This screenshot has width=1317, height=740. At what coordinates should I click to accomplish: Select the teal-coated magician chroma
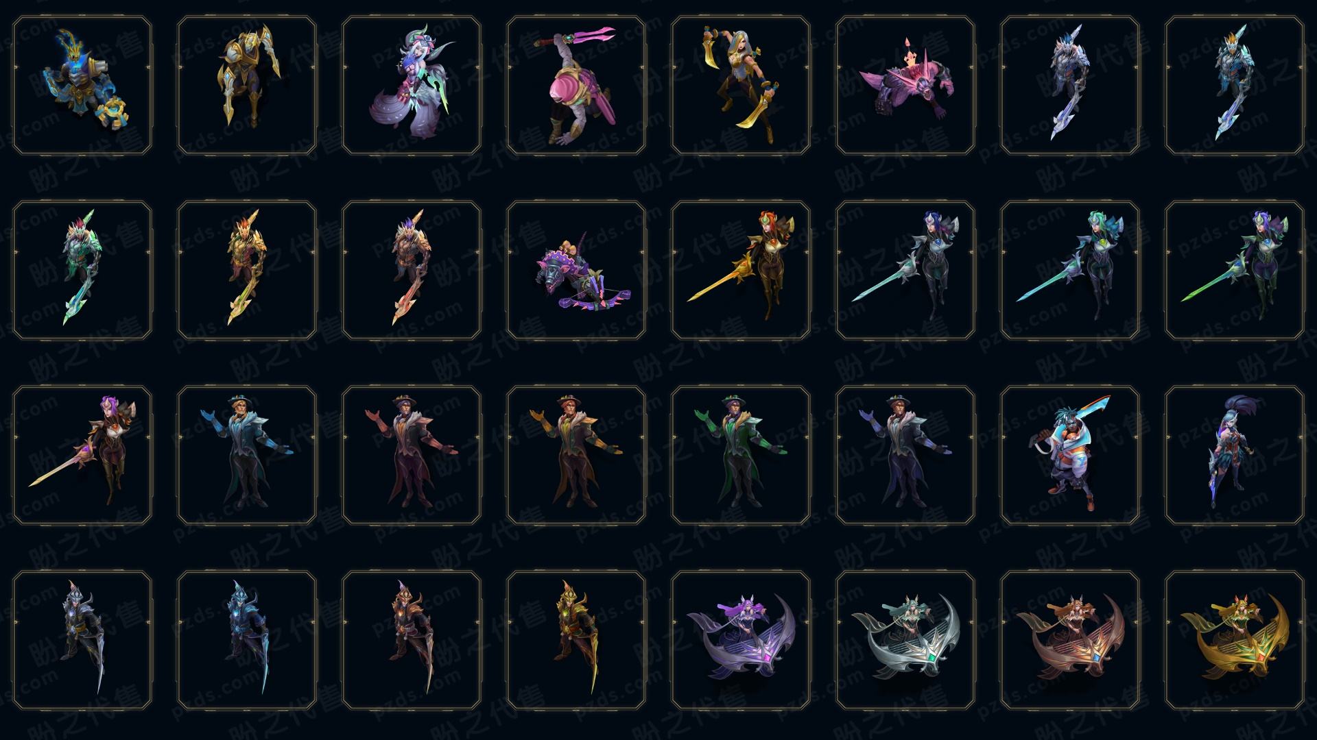(247, 455)
